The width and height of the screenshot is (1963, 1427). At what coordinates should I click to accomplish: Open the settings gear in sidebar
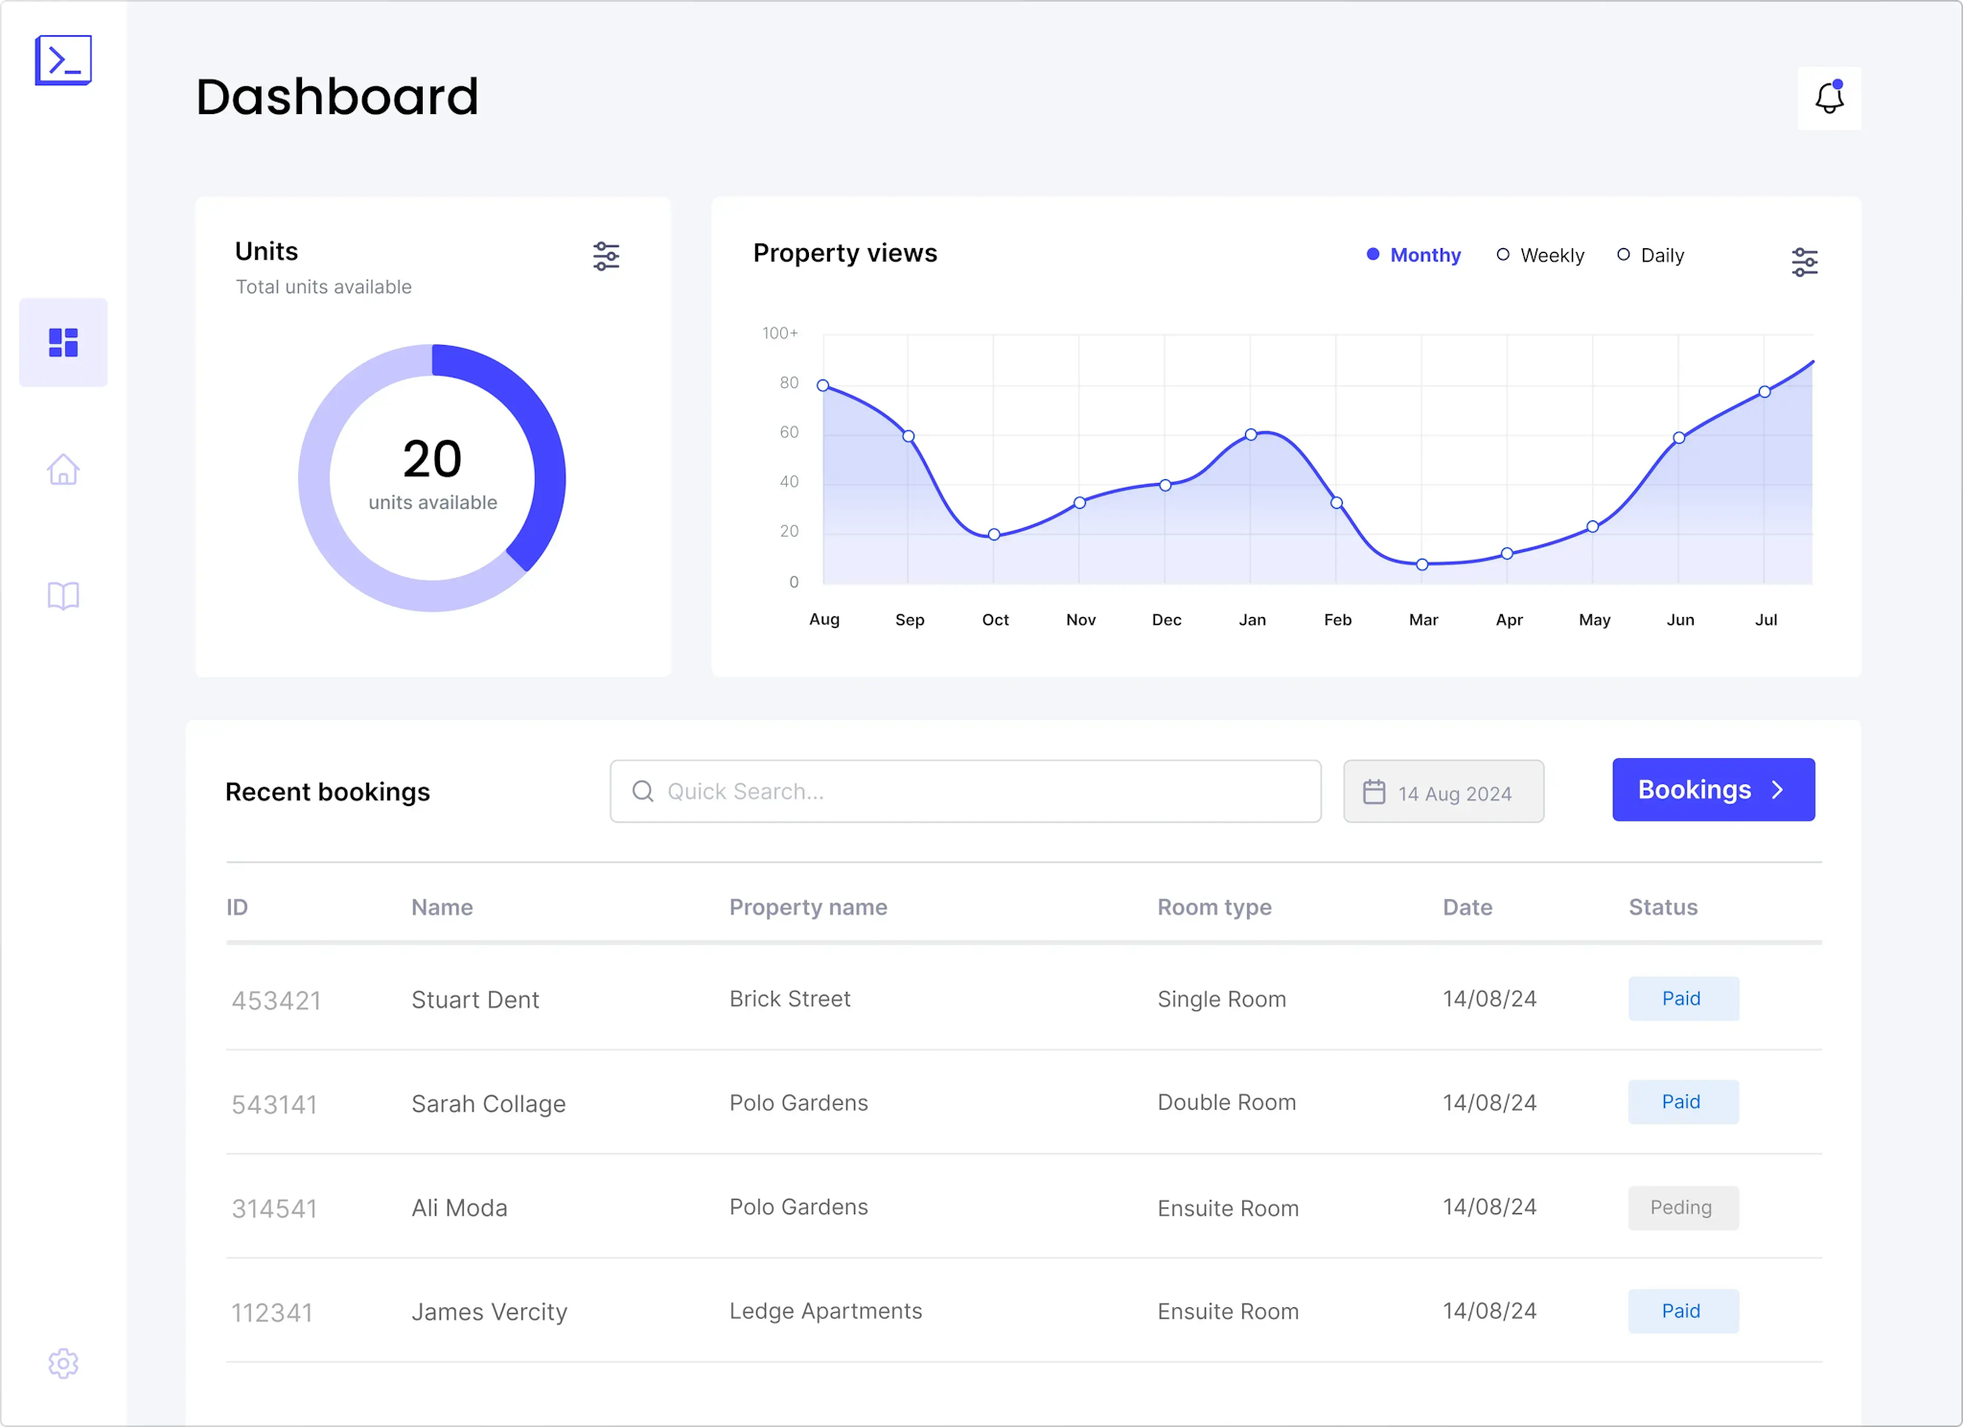tap(63, 1364)
